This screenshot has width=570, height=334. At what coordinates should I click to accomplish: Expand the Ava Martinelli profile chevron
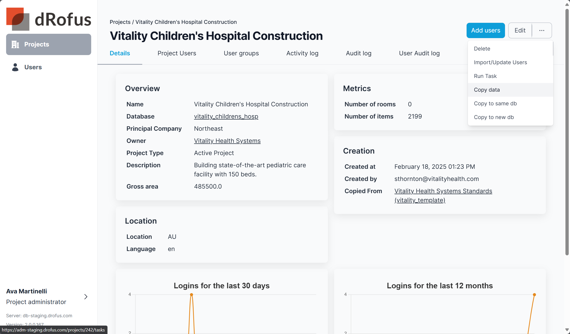[x=86, y=297]
